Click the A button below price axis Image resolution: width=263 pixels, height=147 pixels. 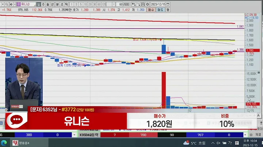click(258, 115)
